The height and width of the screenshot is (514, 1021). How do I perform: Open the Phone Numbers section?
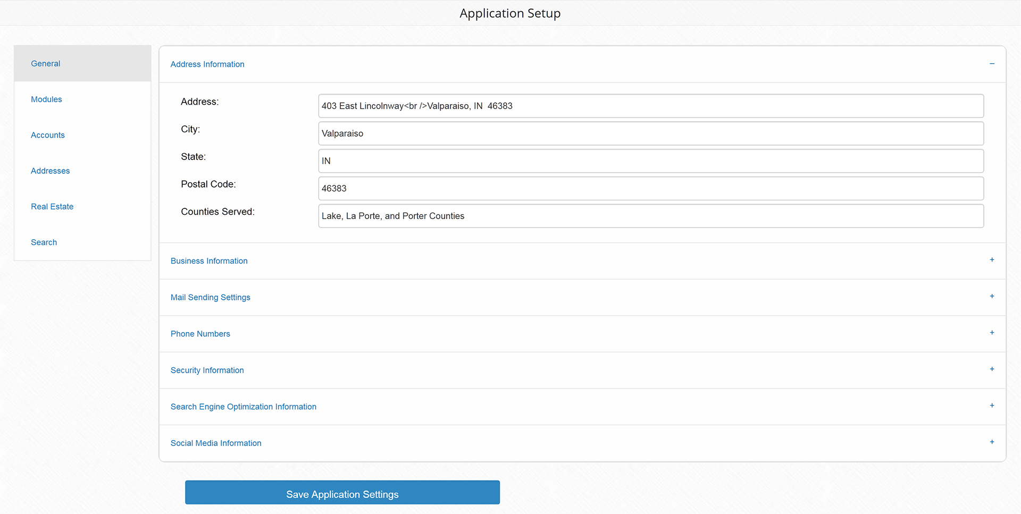pyautogui.click(x=582, y=334)
